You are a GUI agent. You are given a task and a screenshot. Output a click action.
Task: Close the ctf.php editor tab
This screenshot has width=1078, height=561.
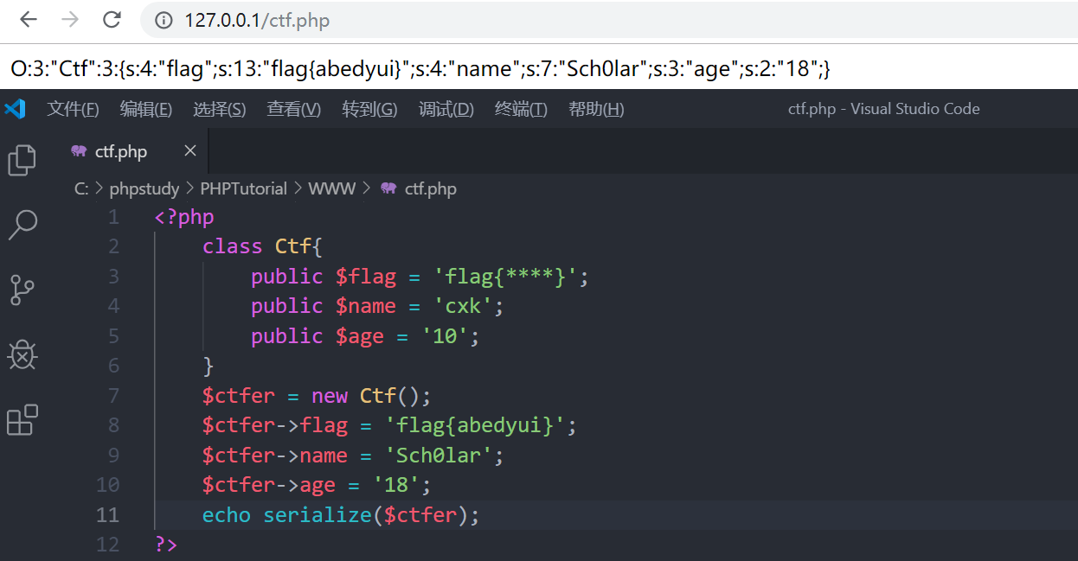[190, 151]
